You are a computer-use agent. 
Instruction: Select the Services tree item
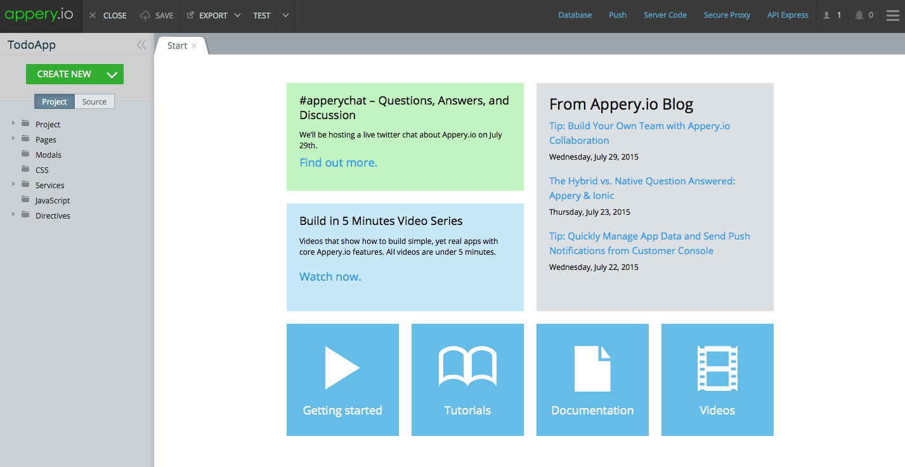coord(50,186)
